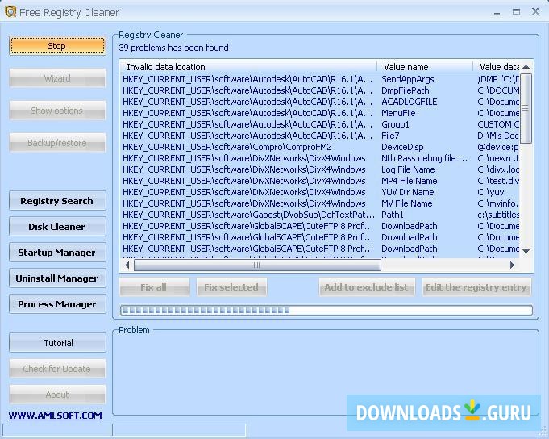Launch Startup Manager
This screenshot has height=439, width=549.
coord(57,253)
